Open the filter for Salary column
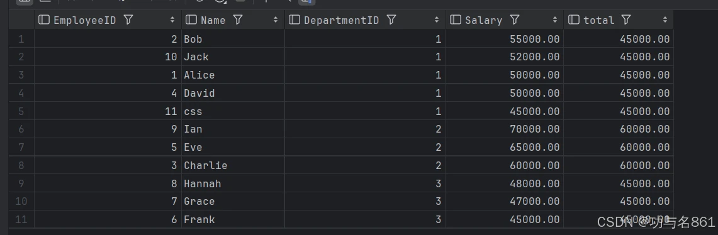 point(515,20)
